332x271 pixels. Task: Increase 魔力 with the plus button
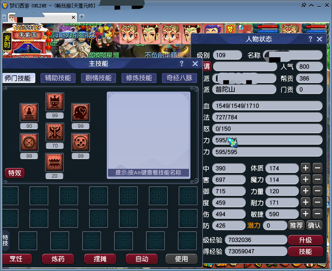(305, 180)
